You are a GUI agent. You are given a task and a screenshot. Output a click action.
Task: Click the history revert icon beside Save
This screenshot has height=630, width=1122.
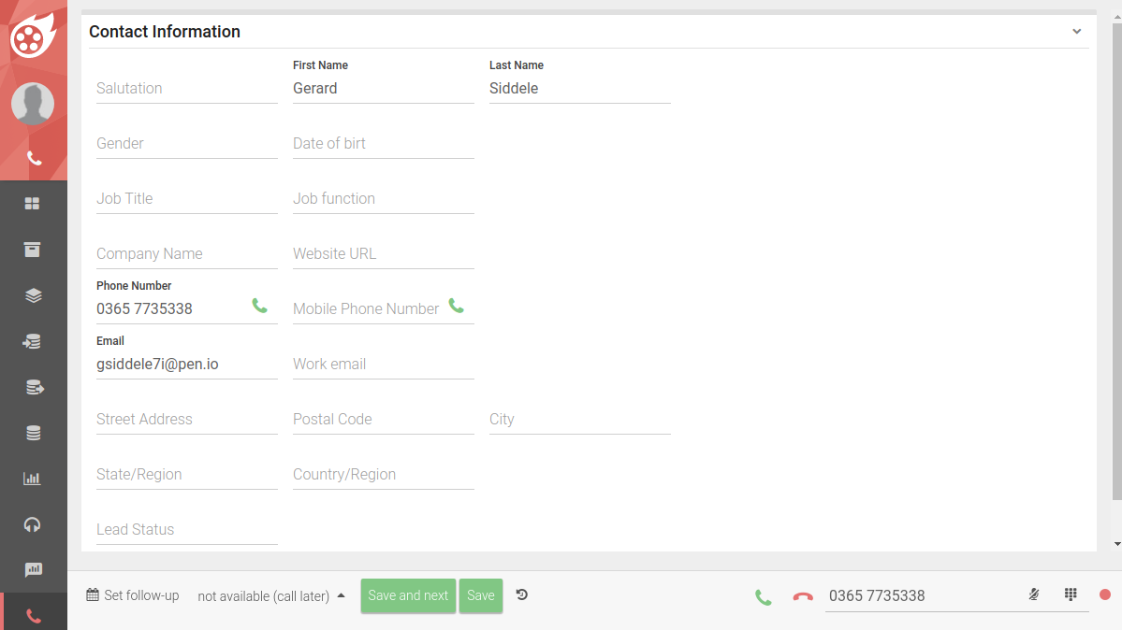(522, 594)
